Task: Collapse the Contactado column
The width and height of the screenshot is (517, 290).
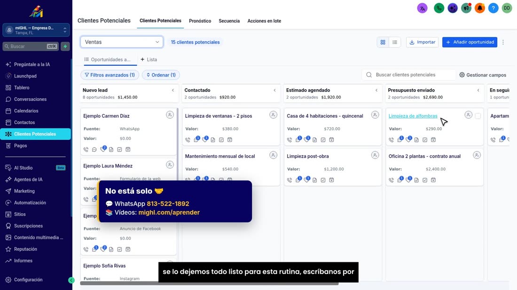Action: [x=274, y=90]
